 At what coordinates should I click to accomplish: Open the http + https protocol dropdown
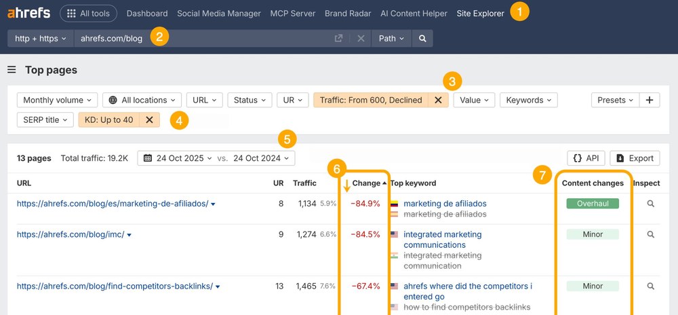click(41, 39)
